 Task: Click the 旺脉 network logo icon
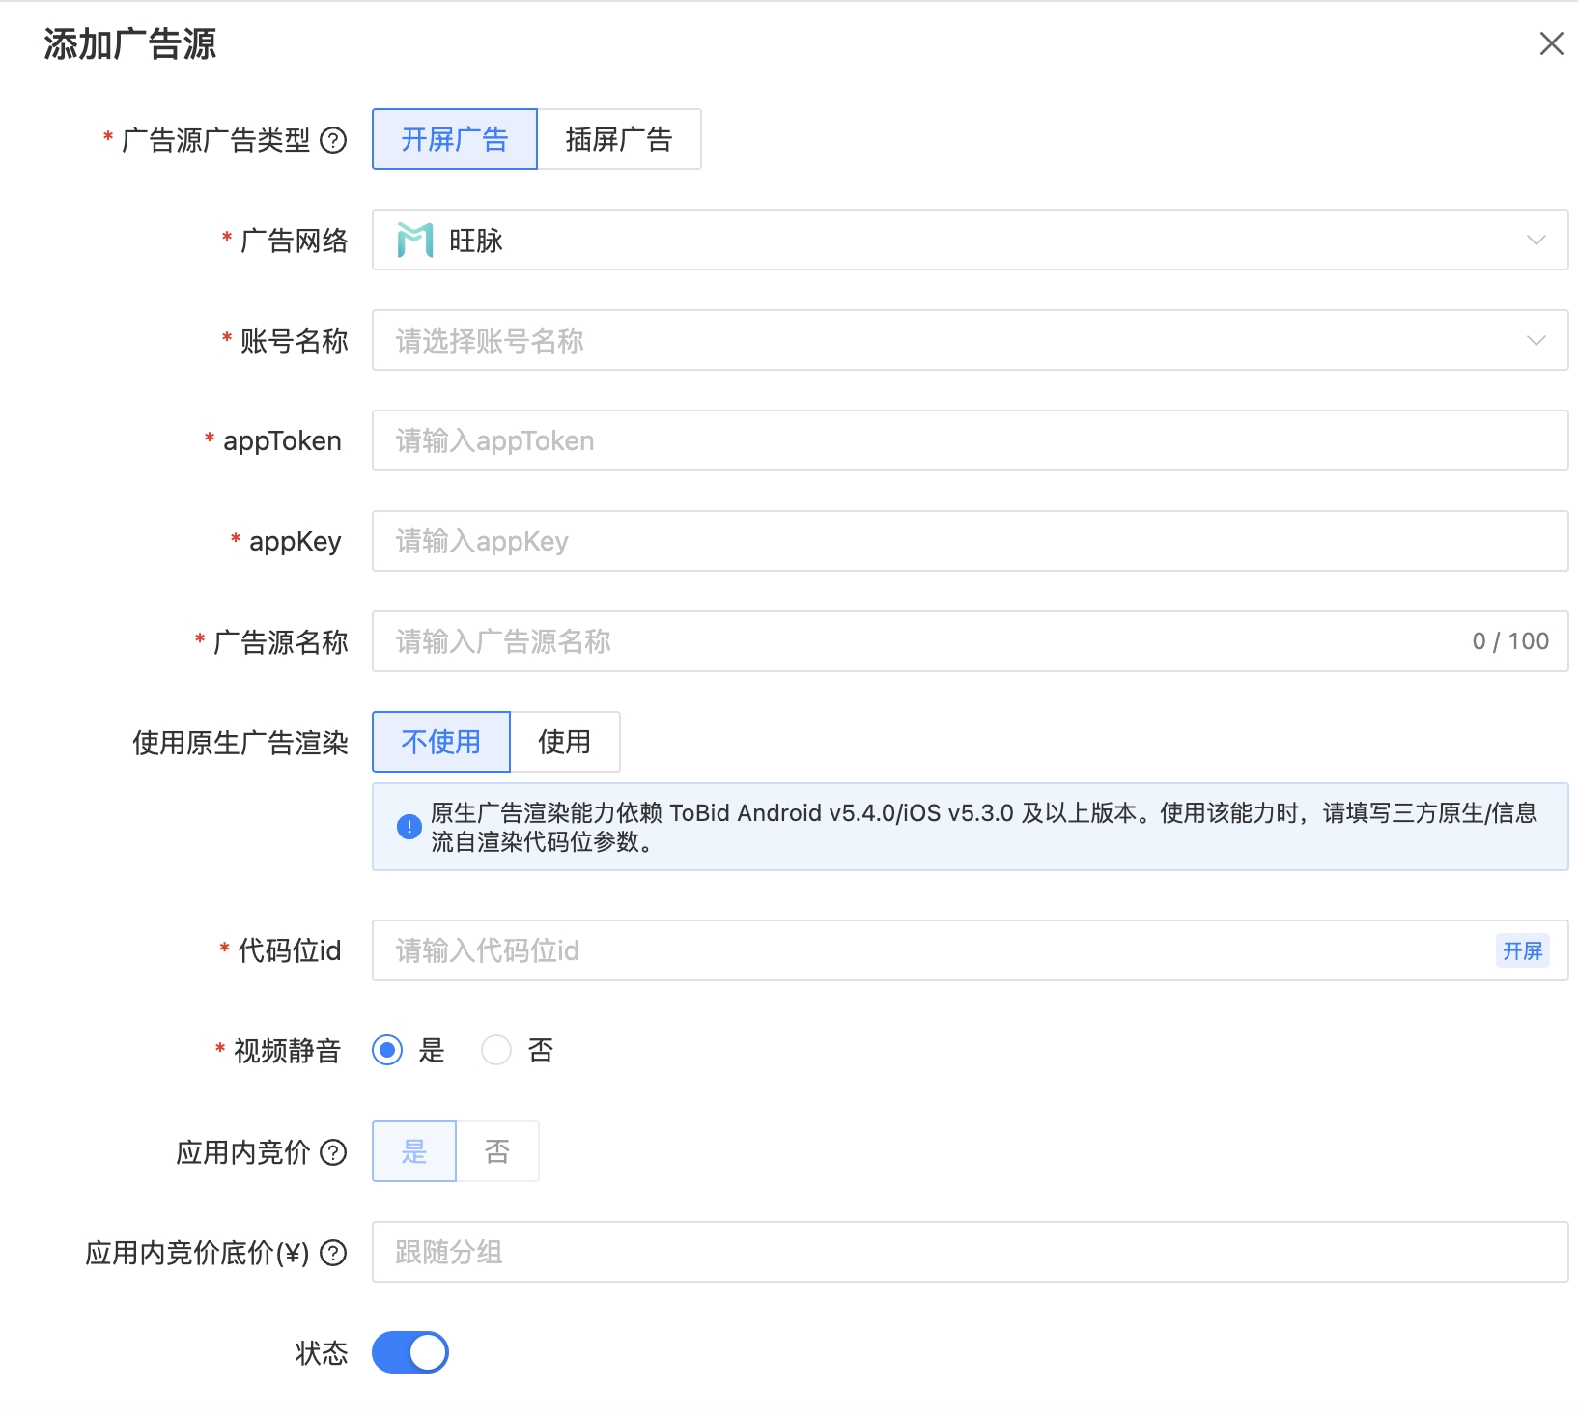click(x=415, y=241)
